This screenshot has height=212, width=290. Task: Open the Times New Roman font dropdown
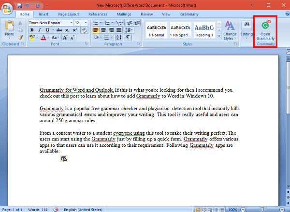[71, 23]
